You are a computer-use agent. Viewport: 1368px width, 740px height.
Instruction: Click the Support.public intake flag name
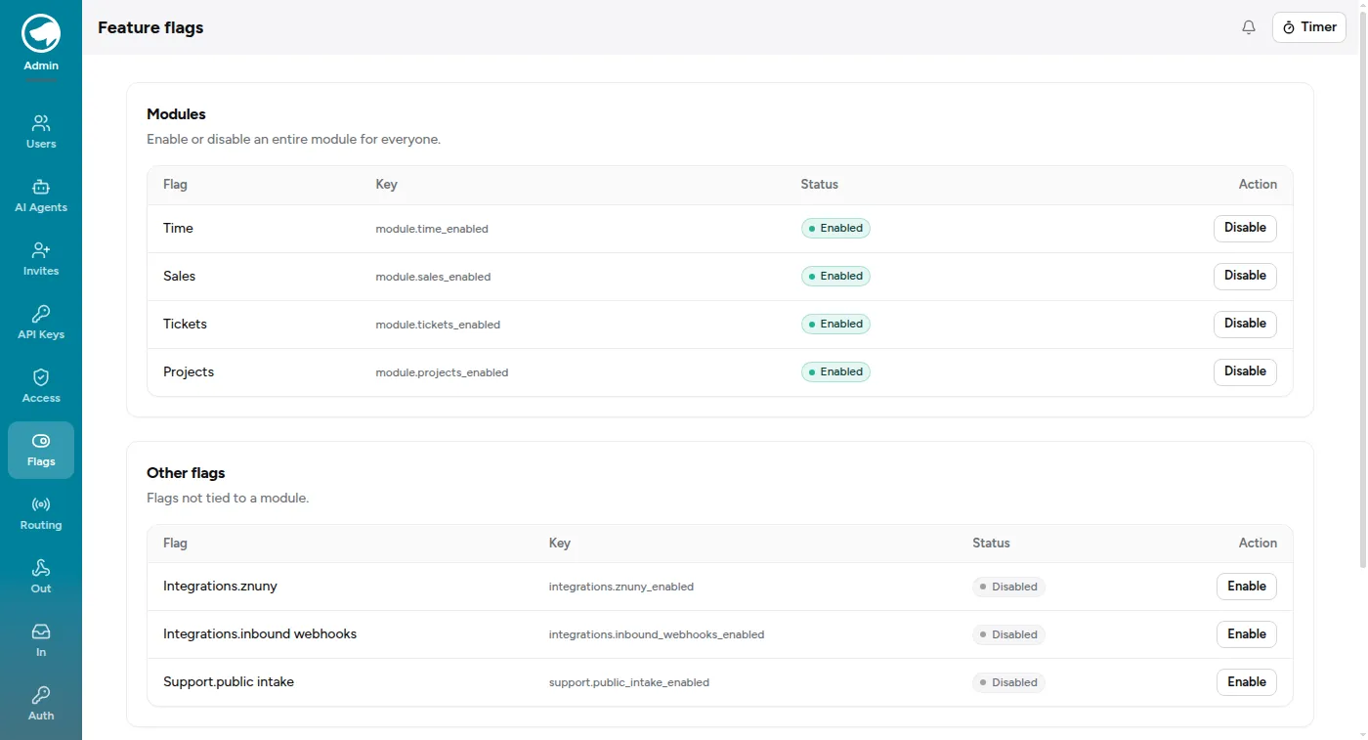[x=229, y=681]
